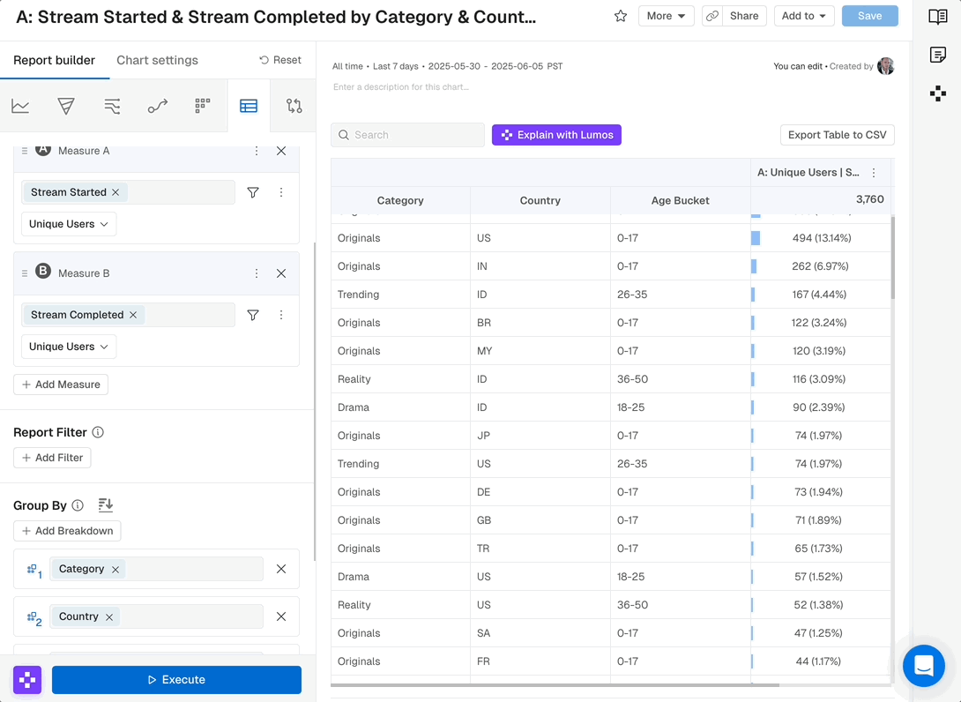Screen dimensions: 961x702
Task: Delete Measure B with its X
Action: tap(281, 273)
